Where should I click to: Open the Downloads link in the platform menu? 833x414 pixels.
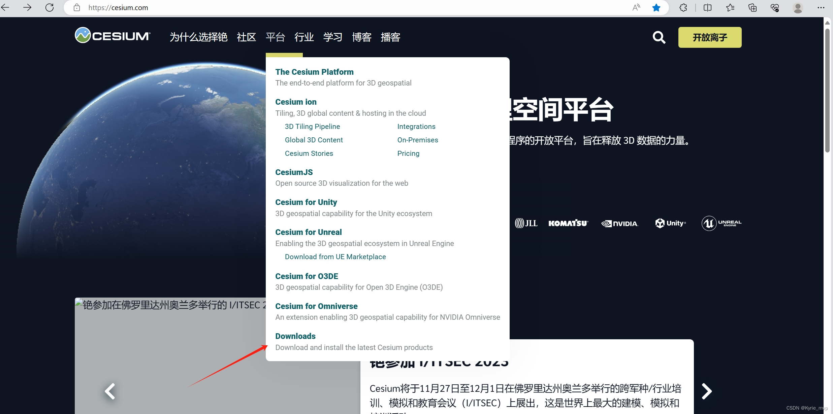pyautogui.click(x=295, y=336)
